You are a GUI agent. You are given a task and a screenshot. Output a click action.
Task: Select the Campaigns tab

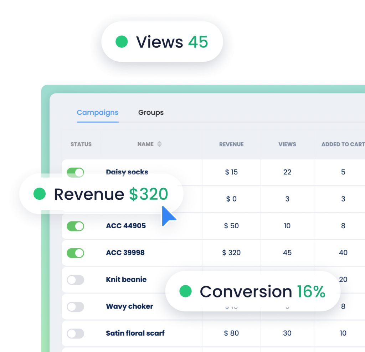[97, 112]
